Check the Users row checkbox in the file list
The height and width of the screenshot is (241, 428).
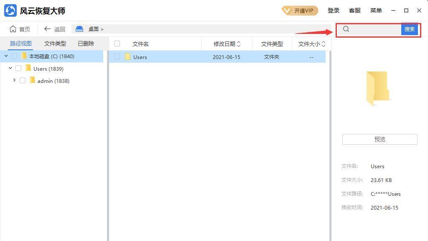(117, 56)
